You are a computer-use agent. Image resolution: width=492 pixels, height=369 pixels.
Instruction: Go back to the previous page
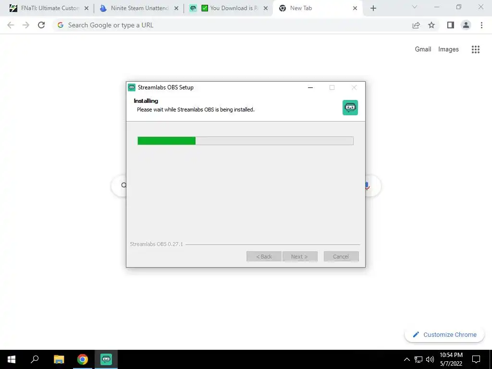(11, 25)
